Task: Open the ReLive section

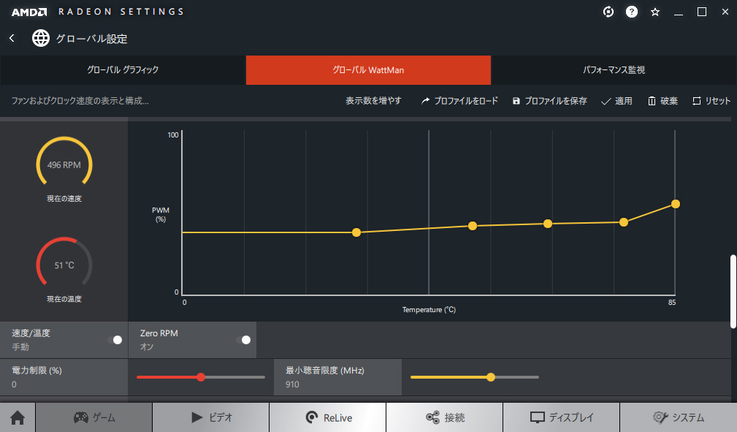Action: [x=328, y=417]
